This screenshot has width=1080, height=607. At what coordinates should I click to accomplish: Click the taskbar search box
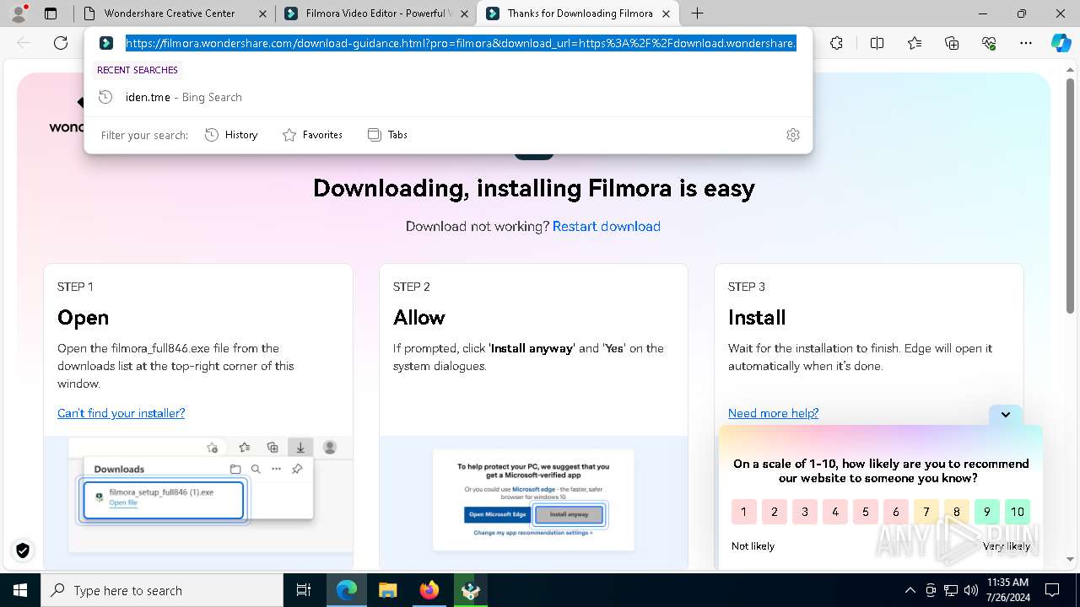[162, 590]
